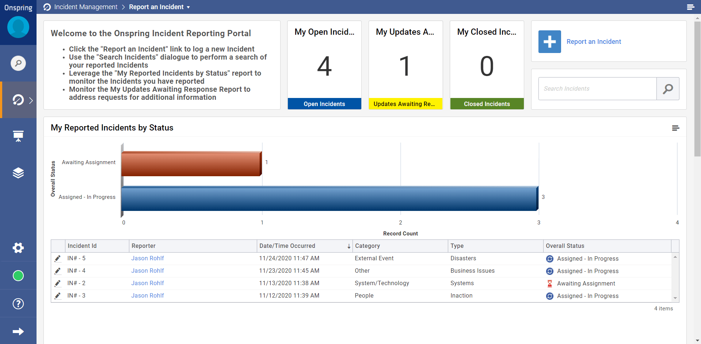
Task: Focus the Search Incidents field
Action: [x=597, y=88]
